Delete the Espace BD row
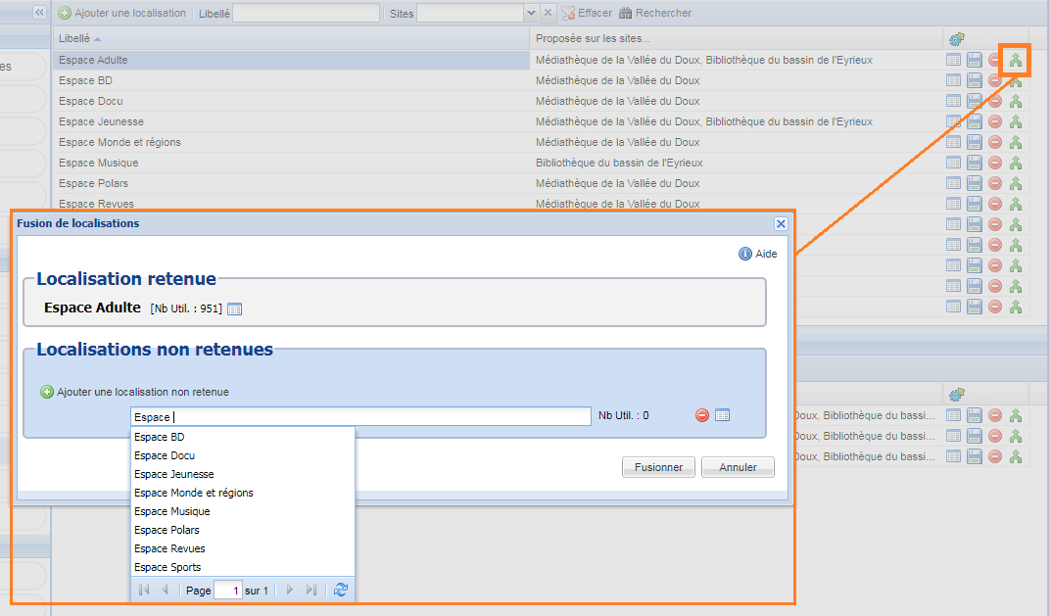Screen dimensions: 1049x616 tap(995, 81)
